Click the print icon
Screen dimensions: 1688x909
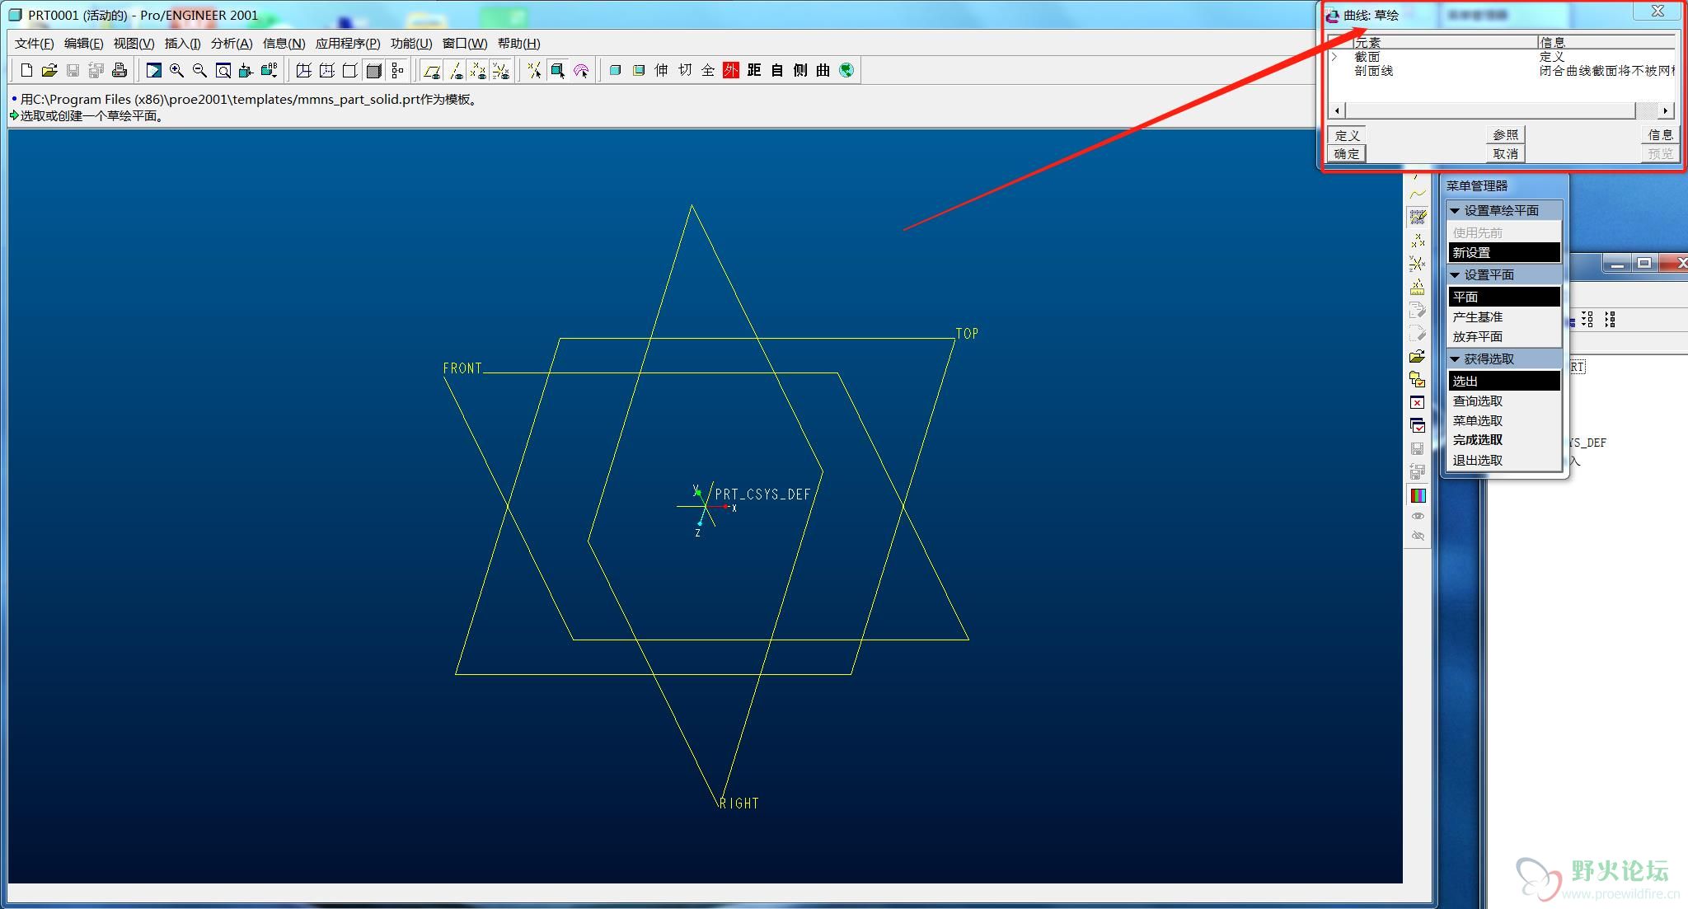click(120, 71)
